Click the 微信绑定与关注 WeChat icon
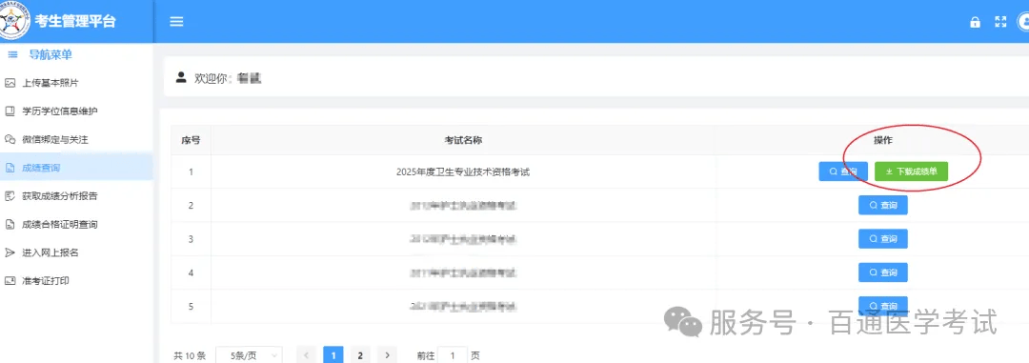 pyautogui.click(x=10, y=139)
